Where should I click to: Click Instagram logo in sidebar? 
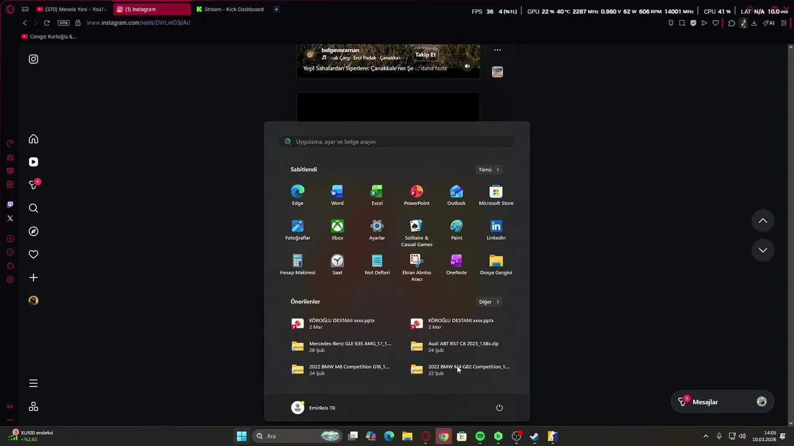pos(33,59)
